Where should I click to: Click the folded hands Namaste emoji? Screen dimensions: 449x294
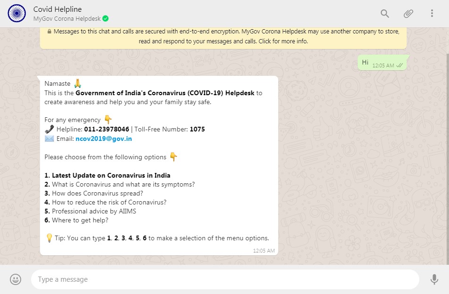coord(78,83)
